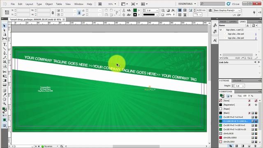Enable jump object text wrap button
This screenshot has width=263, height=148.
(185, 15)
